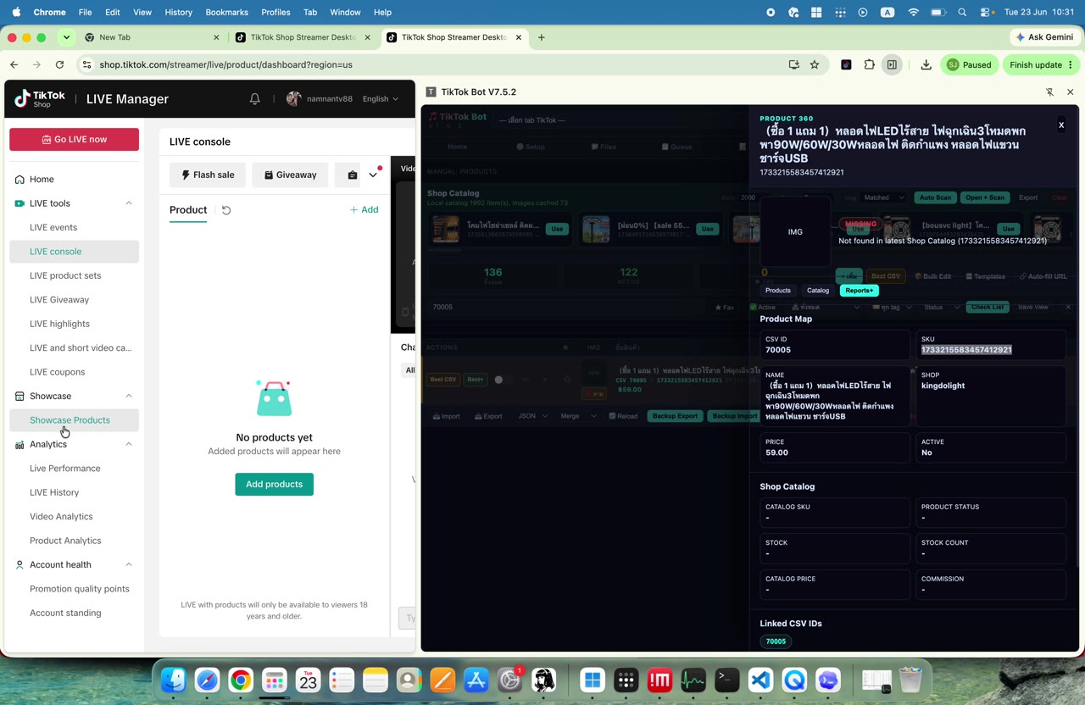Viewport: 1085px width, 705px height.
Task: Open Spotlight search in menu bar
Action: coord(962,12)
